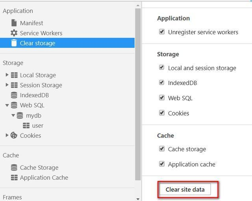Click the user table icon
The height and width of the screenshot is (201, 252).
coord(26,125)
